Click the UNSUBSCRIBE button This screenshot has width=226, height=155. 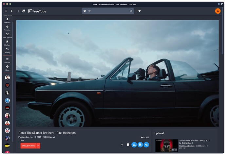[28, 146]
